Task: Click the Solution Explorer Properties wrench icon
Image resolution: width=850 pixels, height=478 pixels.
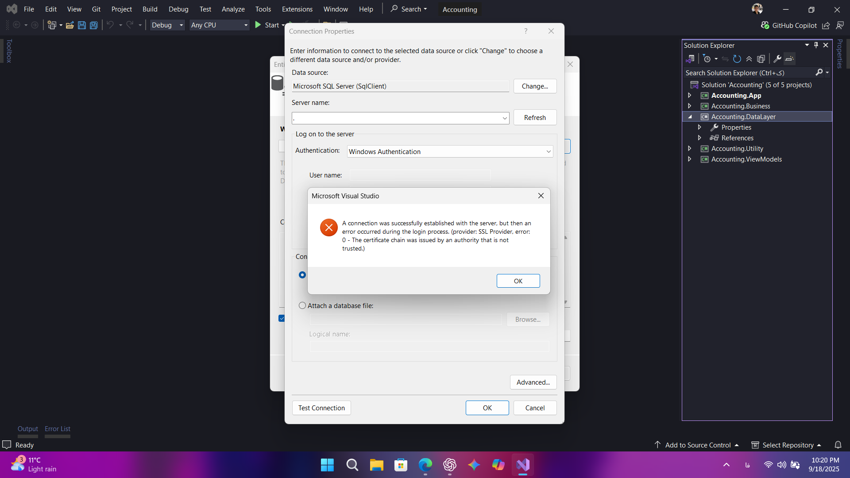Action: click(777, 59)
